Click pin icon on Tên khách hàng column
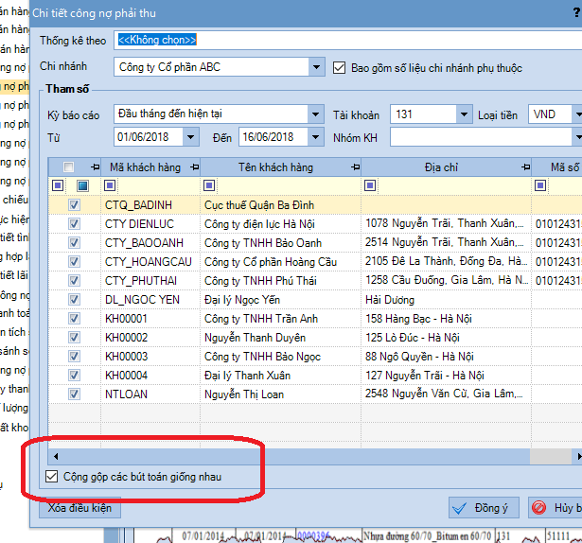 point(354,167)
